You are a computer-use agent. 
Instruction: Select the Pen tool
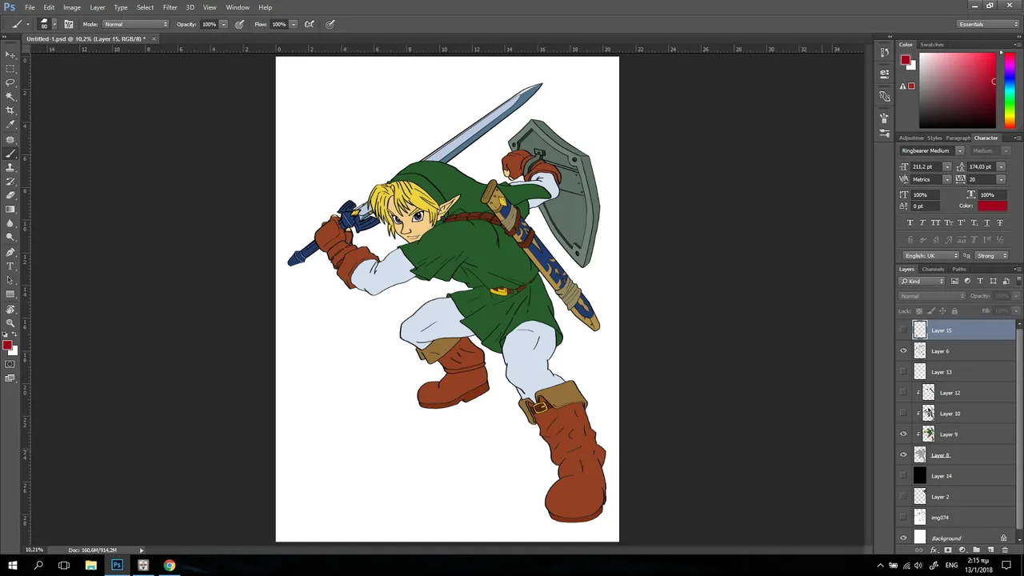pyautogui.click(x=10, y=252)
